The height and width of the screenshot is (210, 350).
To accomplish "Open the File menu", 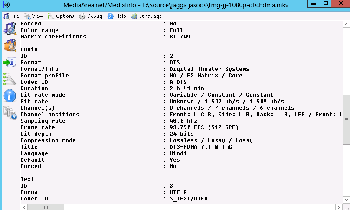I will coord(11,16).
